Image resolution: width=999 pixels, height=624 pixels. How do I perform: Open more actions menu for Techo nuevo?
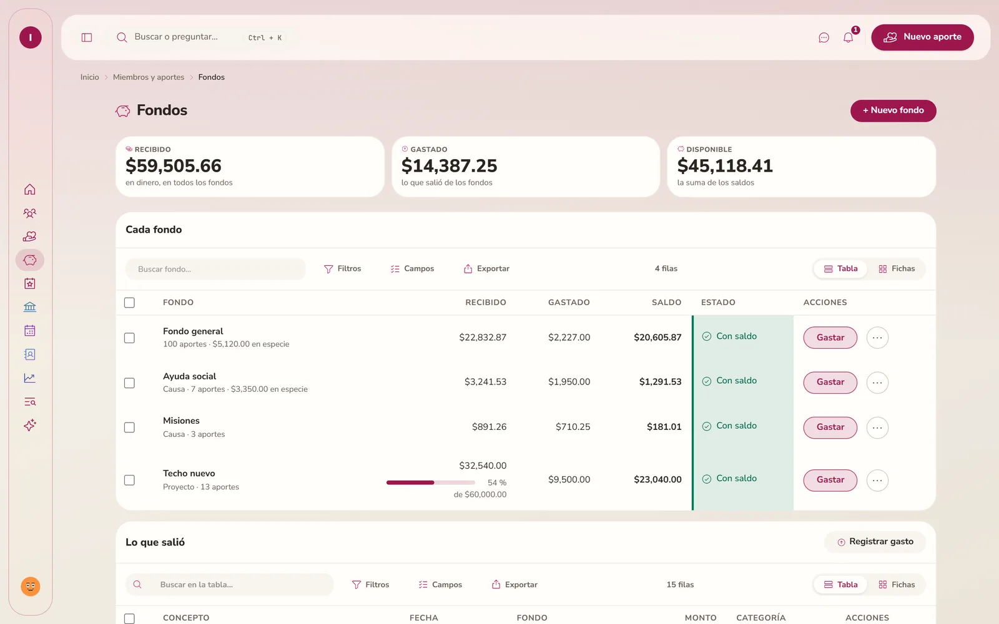pos(877,480)
